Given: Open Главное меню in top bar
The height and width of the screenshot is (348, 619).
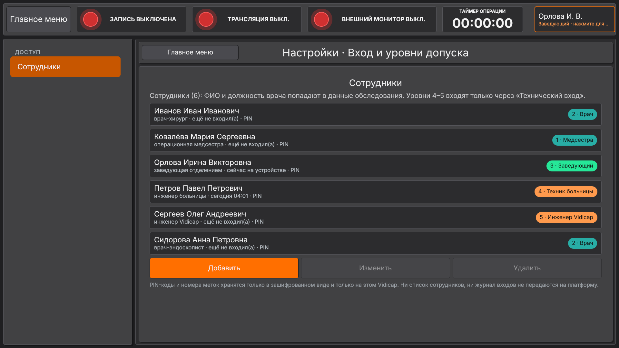Looking at the screenshot, I should [39, 19].
